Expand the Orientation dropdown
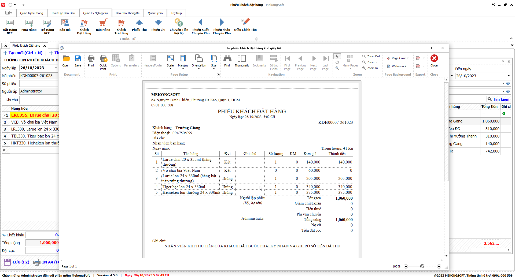The image size is (515, 279). click(x=199, y=69)
